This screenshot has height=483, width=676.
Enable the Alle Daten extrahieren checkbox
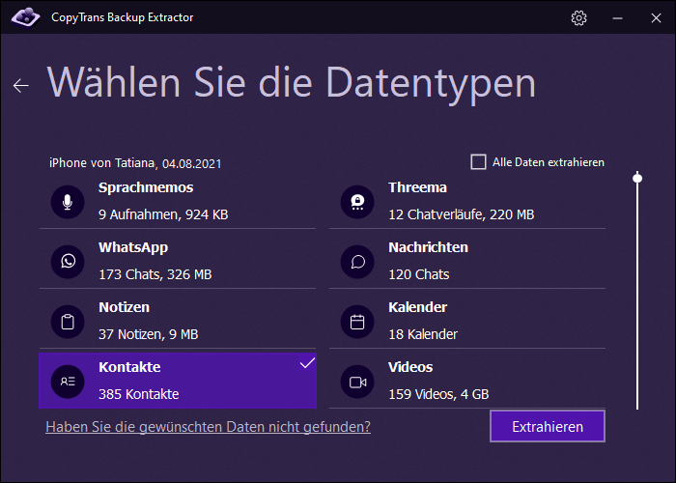click(478, 162)
